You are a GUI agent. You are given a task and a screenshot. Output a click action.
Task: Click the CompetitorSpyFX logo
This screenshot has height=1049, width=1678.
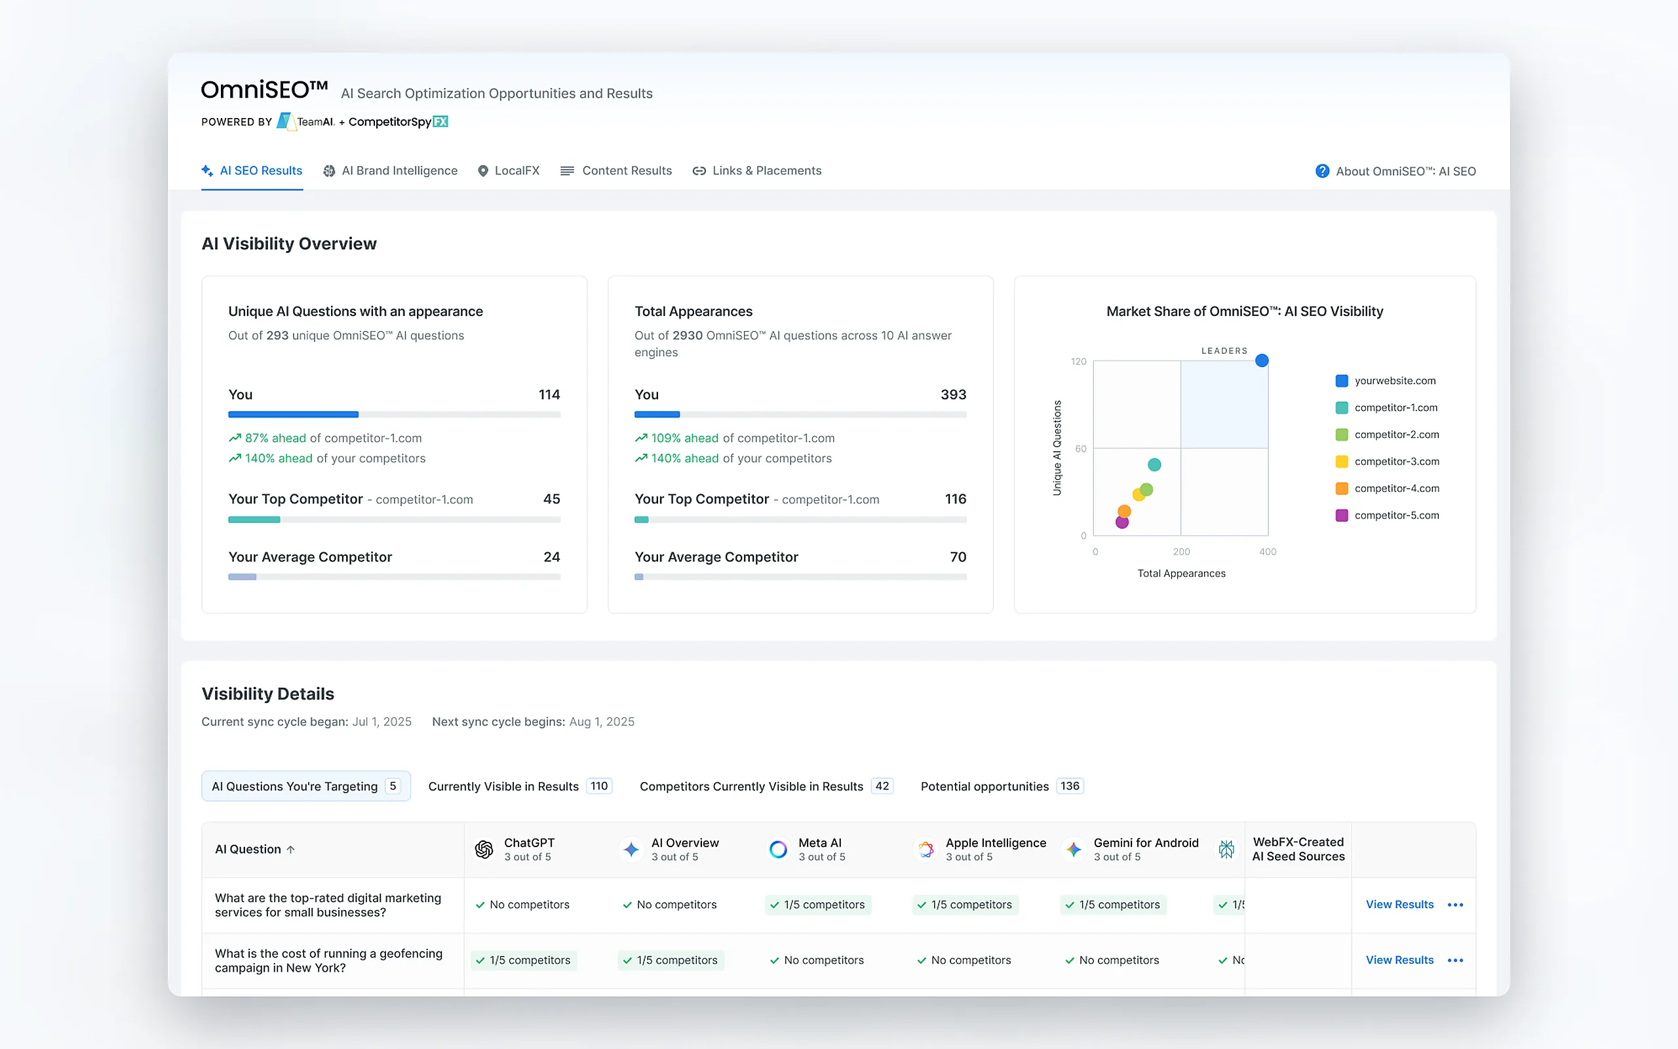click(x=398, y=122)
